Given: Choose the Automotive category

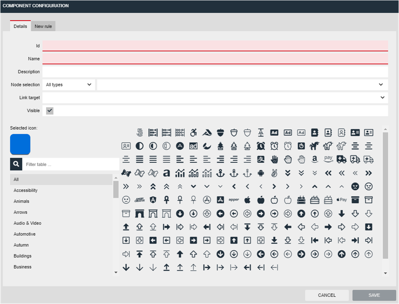Looking at the screenshot, I should [x=61, y=234].
